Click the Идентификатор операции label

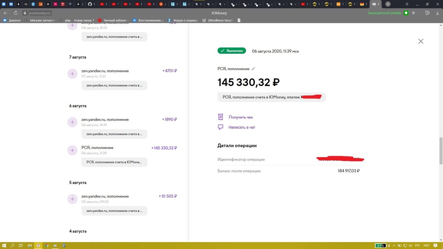click(241, 159)
